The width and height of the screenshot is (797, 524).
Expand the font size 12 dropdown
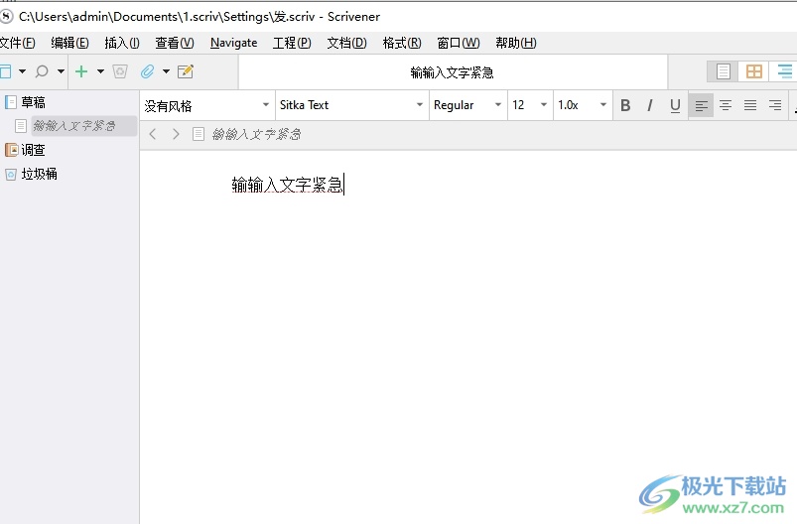click(529, 105)
